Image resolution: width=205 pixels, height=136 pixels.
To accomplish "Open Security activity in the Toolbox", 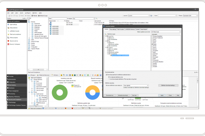I will click(14, 41).
